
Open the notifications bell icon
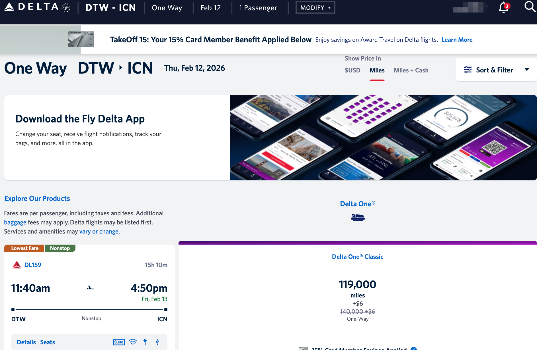pyautogui.click(x=503, y=8)
